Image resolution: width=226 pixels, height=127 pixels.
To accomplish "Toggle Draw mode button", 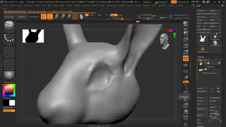I will click(50, 17).
